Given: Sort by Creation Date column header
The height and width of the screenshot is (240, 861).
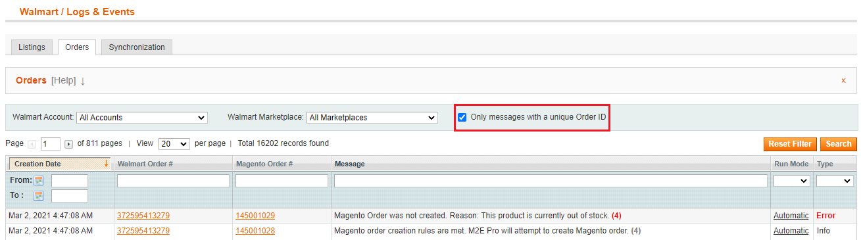Looking at the screenshot, I should pyautogui.click(x=60, y=164).
